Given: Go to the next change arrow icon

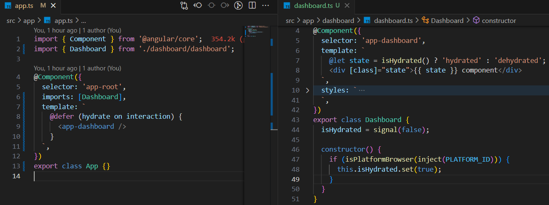Looking at the screenshot, I should [225, 6].
